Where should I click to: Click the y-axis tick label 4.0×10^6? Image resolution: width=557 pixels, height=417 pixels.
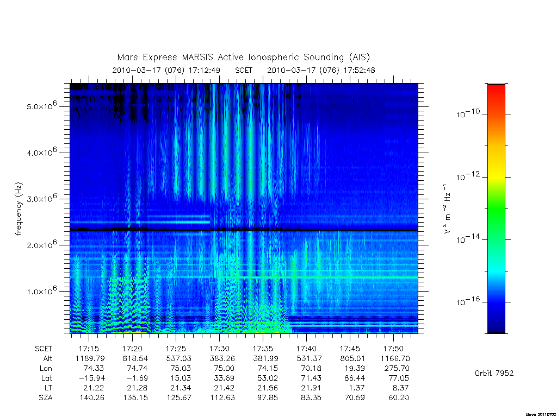click(41, 152)
